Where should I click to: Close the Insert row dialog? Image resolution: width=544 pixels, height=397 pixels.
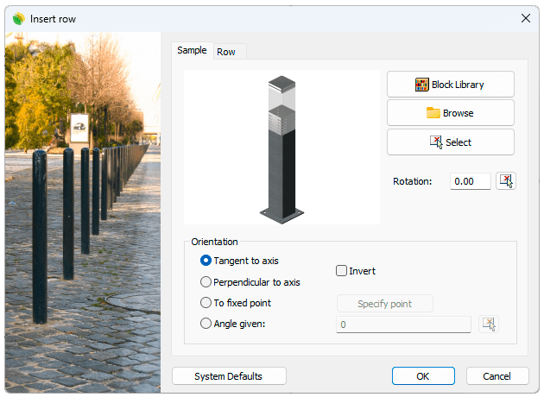[525, 17]
